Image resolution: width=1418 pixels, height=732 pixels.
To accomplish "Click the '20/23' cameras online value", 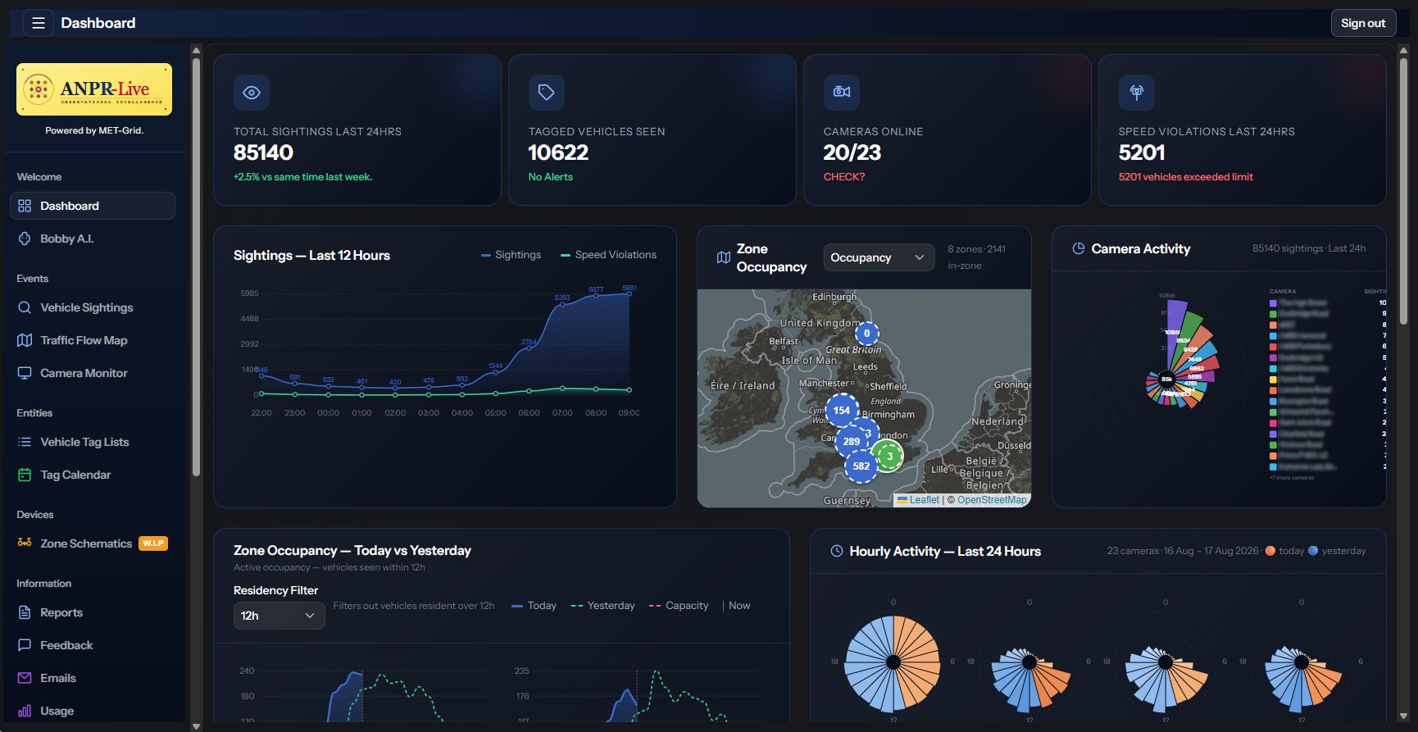I will tap(852, 152).
